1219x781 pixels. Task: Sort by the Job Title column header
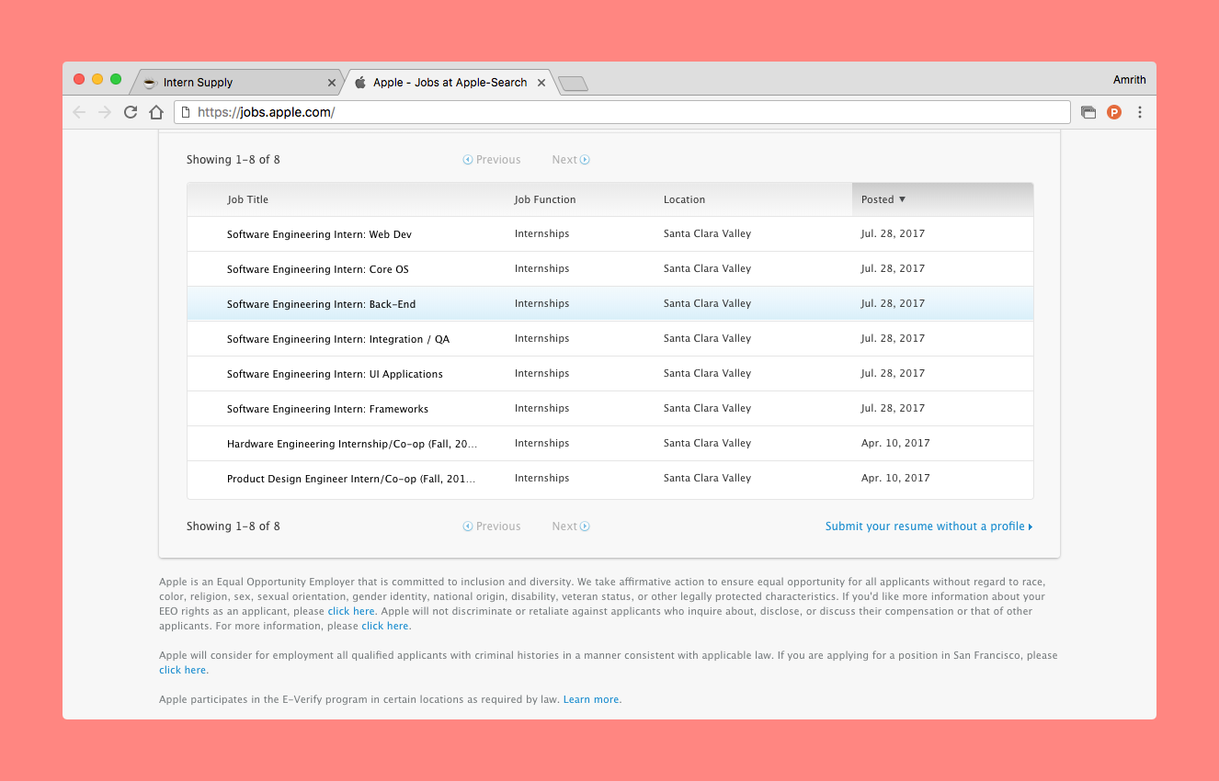tap(248, 199)
